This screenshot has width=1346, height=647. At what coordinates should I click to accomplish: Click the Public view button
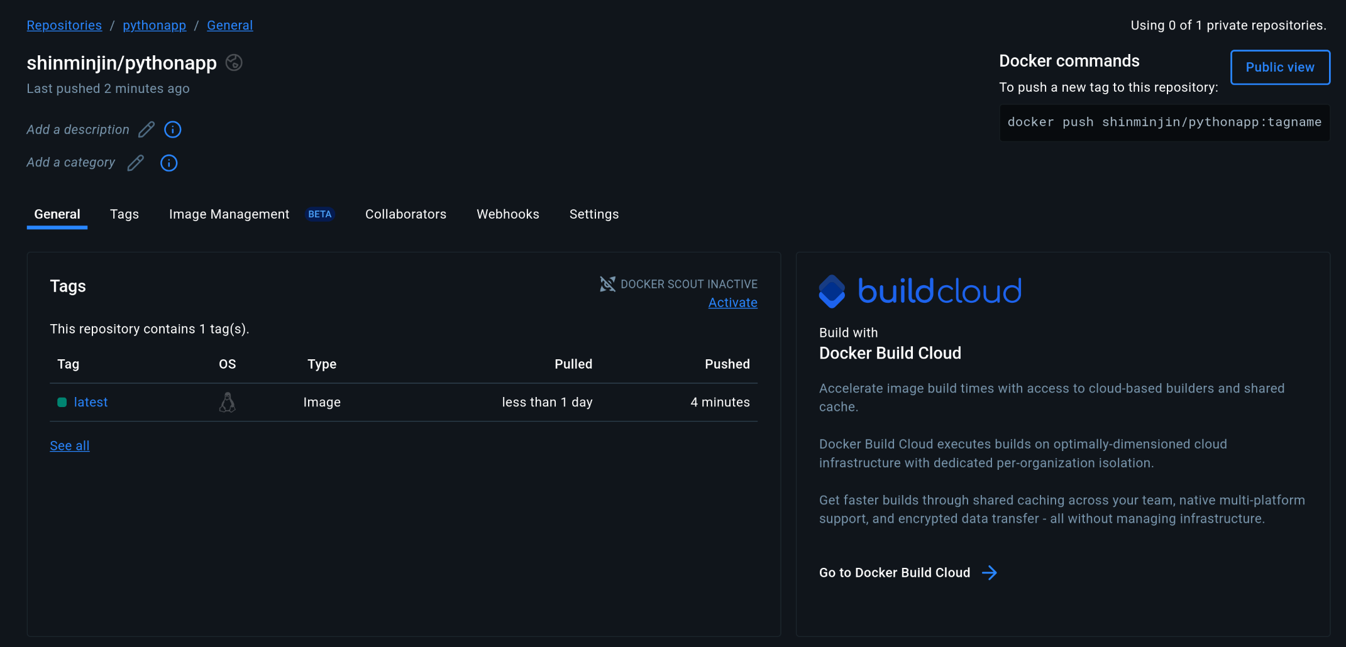pos(1280,67)
